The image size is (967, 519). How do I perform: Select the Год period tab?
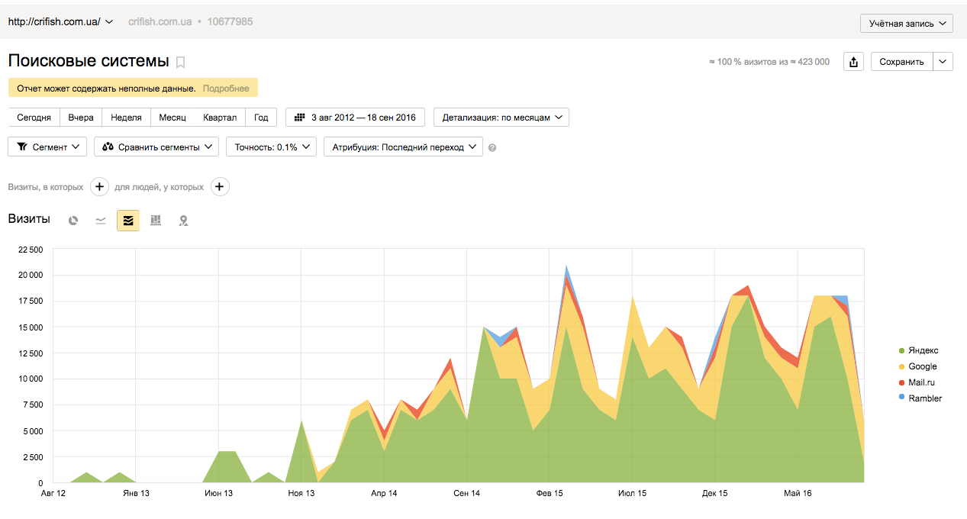261,118
